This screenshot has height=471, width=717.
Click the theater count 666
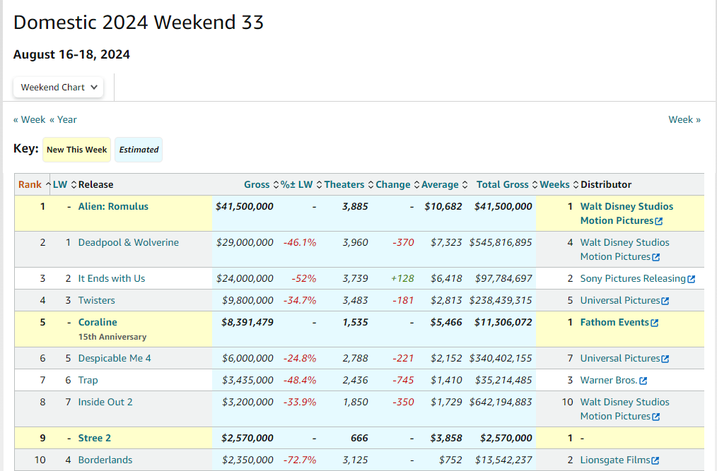tap(359, 438)
